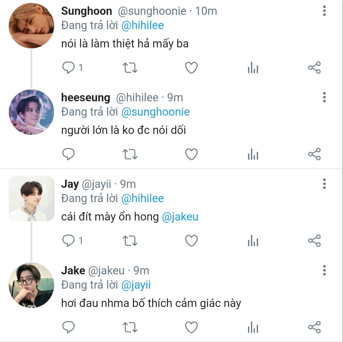
Task: Open more options on Jay's tweet
Action: (324, 184)
